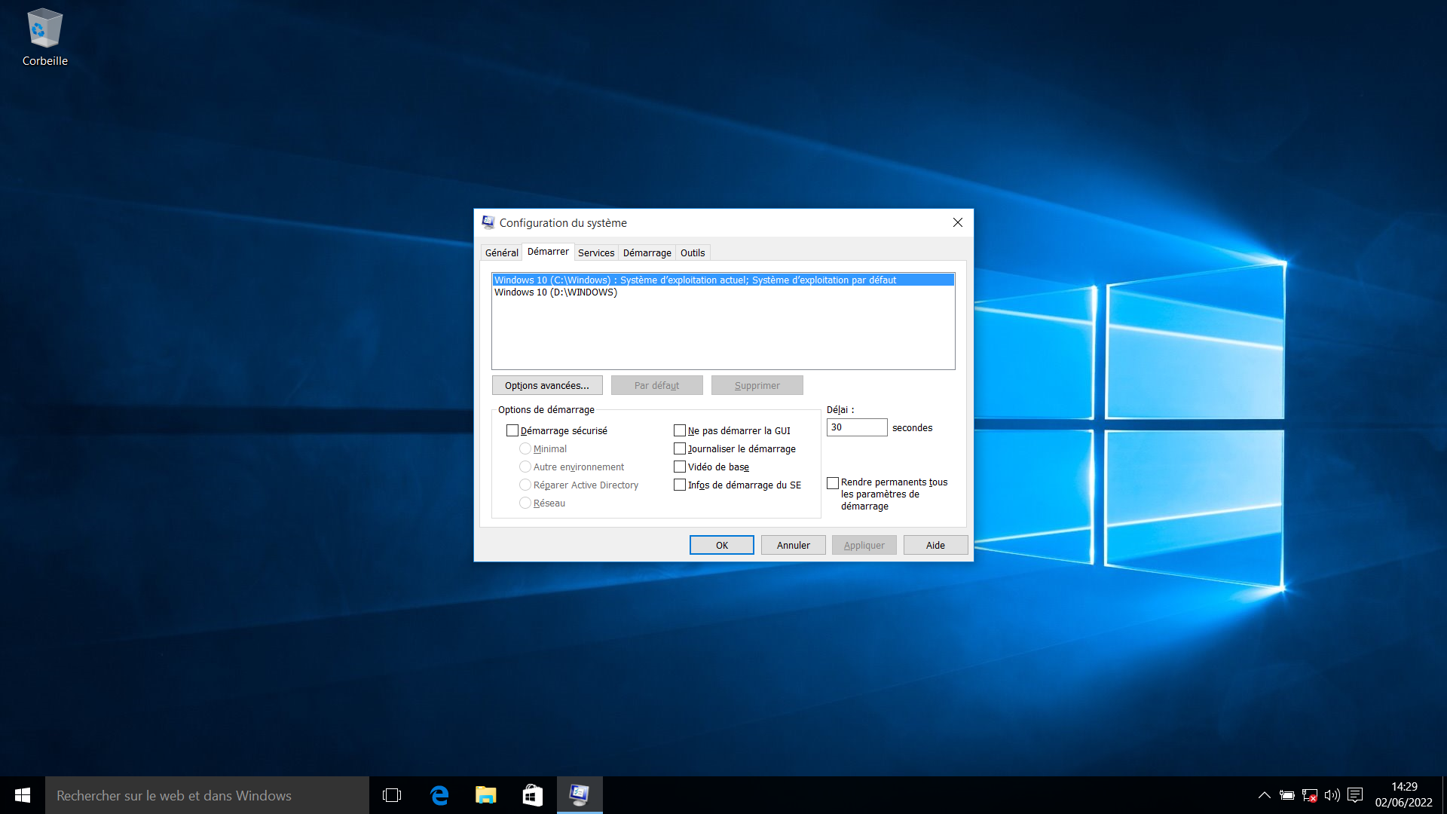Switch to the Démarrage tab

647,252
